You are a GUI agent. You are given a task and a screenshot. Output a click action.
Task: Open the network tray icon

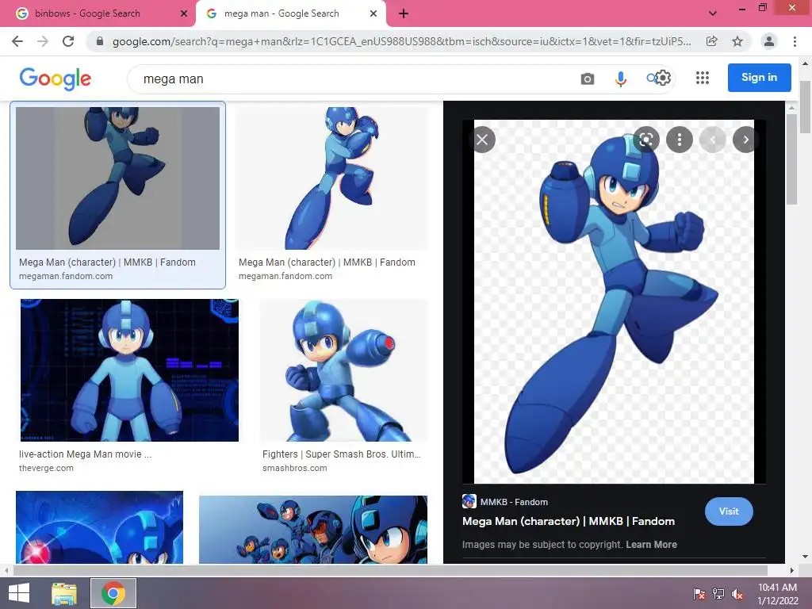pyautogui.click(x=718, y=593)
